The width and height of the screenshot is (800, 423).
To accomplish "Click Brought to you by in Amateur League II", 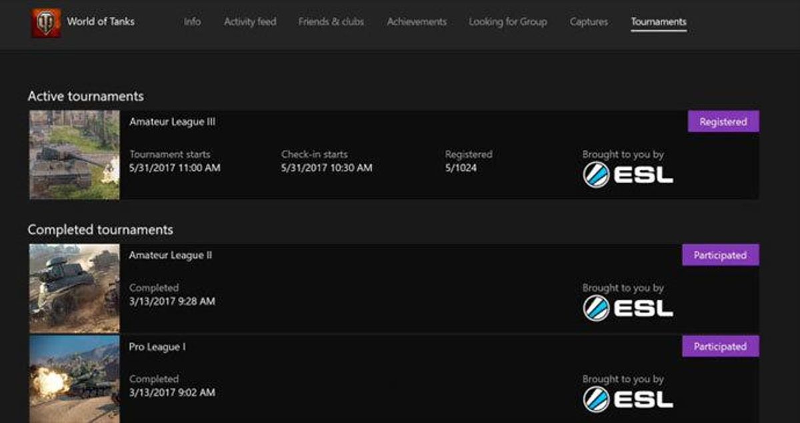I will click(623, 288).
